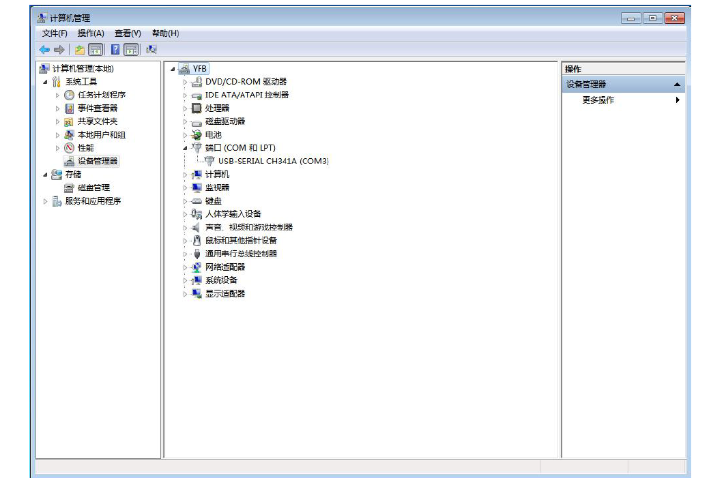
Task: Expand 服务和应用程序 in left tree
Action: coord(46,201)
